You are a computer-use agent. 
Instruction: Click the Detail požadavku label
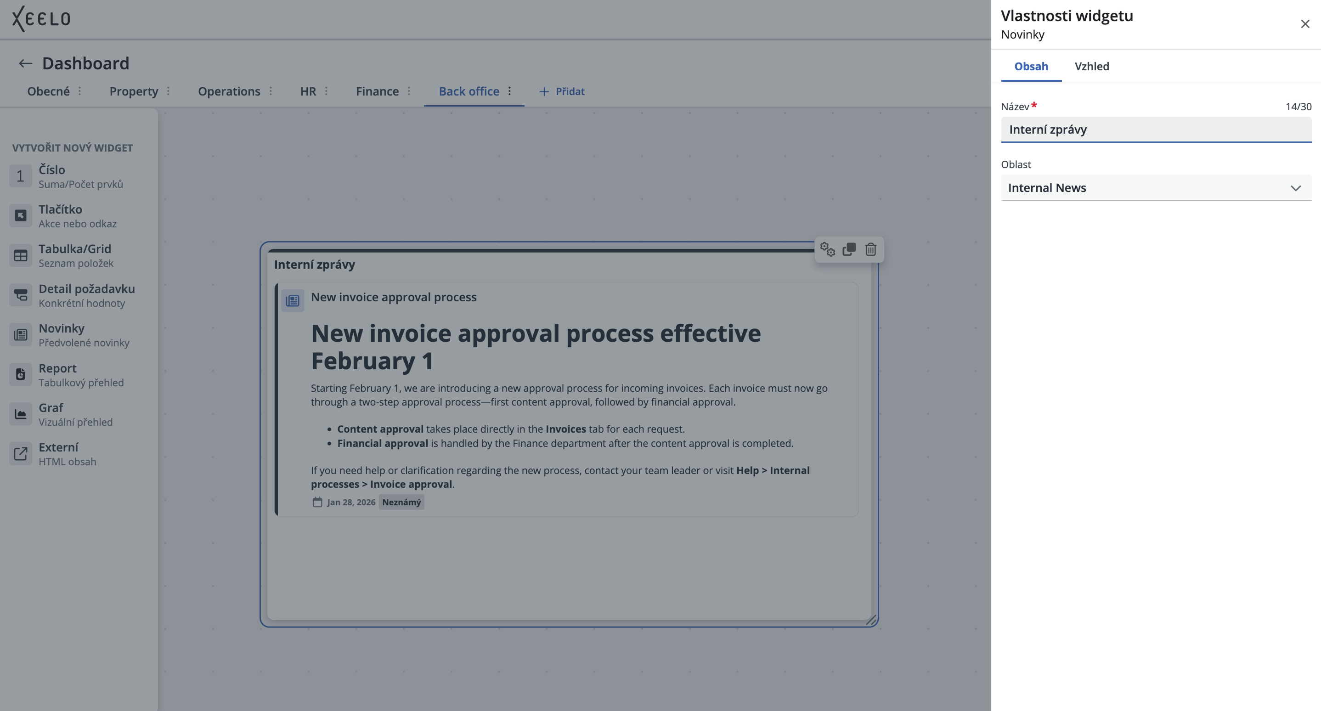coord(87,288)
